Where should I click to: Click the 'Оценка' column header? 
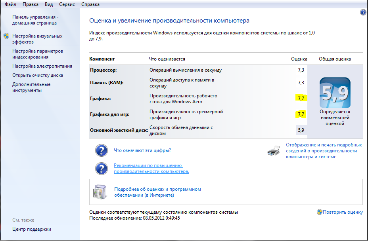point(299,59)
